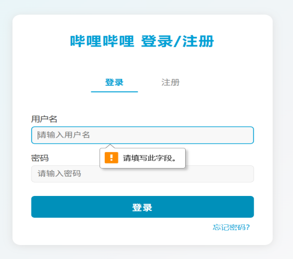The width and height of the screenshot is (293, 259).
Task: Click the 登录/注册 part of the title
Action: (x=177, y=41)
